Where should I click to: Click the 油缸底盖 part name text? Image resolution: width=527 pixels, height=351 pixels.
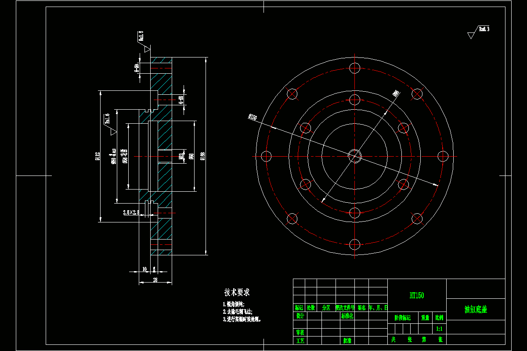[476, 309]
